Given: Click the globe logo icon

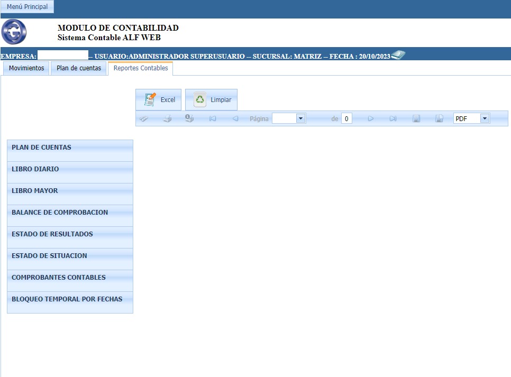Looking at the screenshot, I should (x=14, y=32).
